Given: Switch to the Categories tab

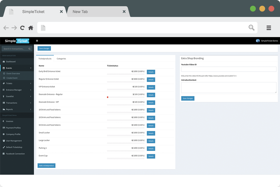Looking at the screenshot, I should coord(61,59).
